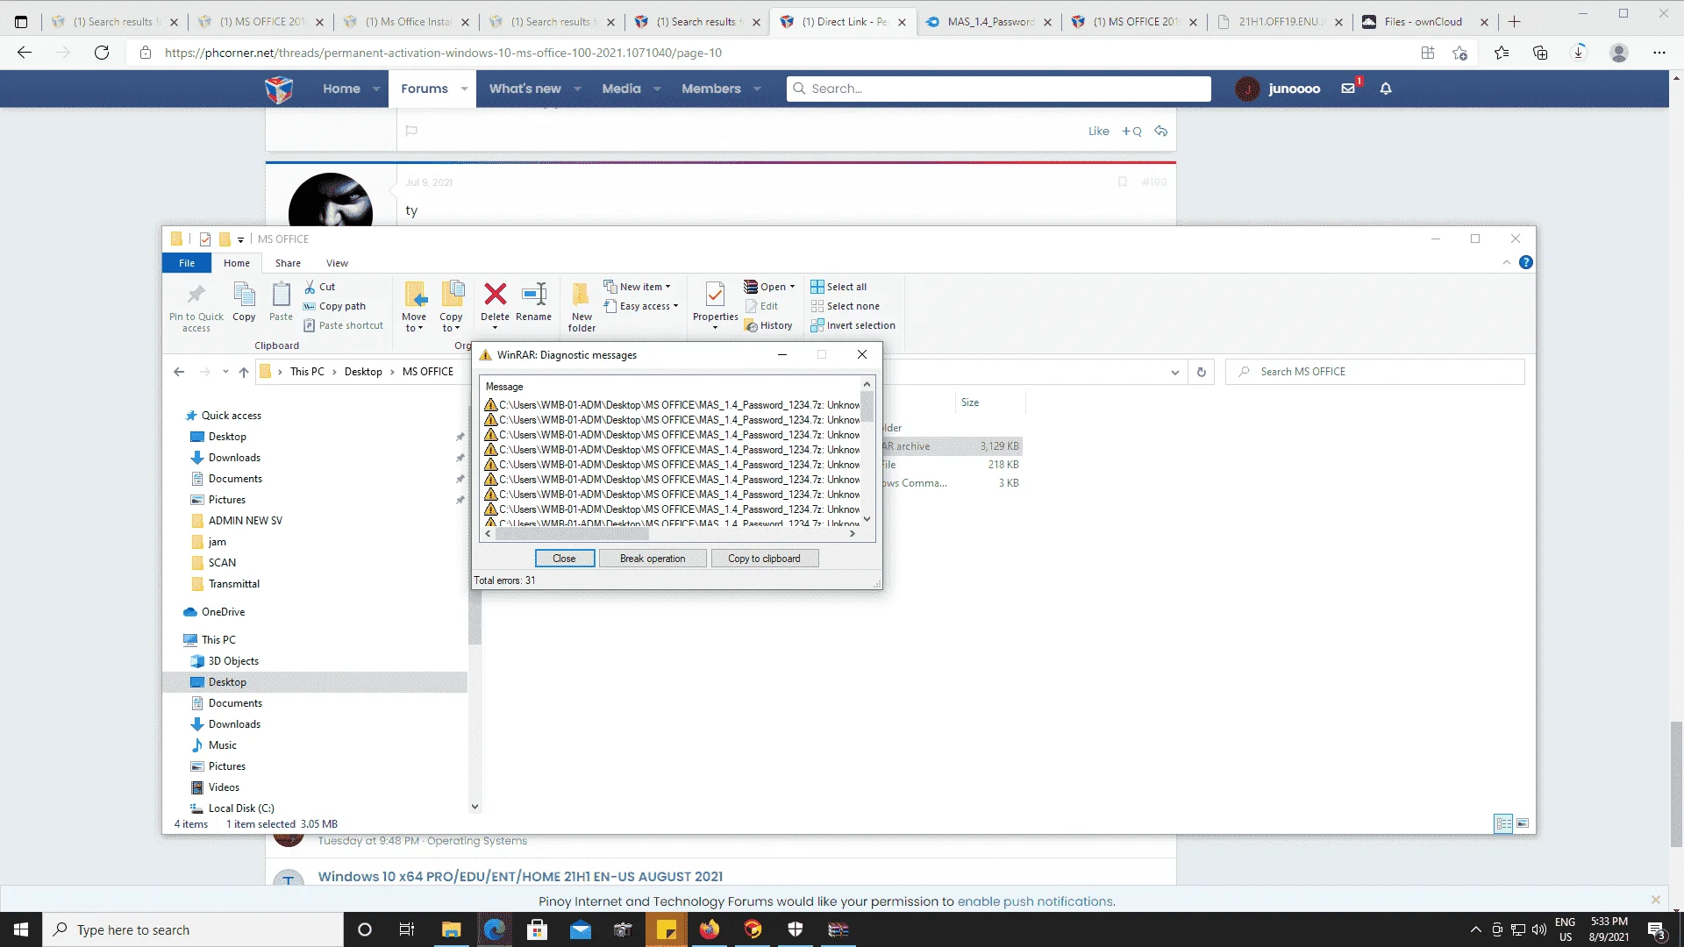Select Local Disk (C:) in sidebar
The width and height of the screenshot is (1684, 947).
tap(240, 808)
